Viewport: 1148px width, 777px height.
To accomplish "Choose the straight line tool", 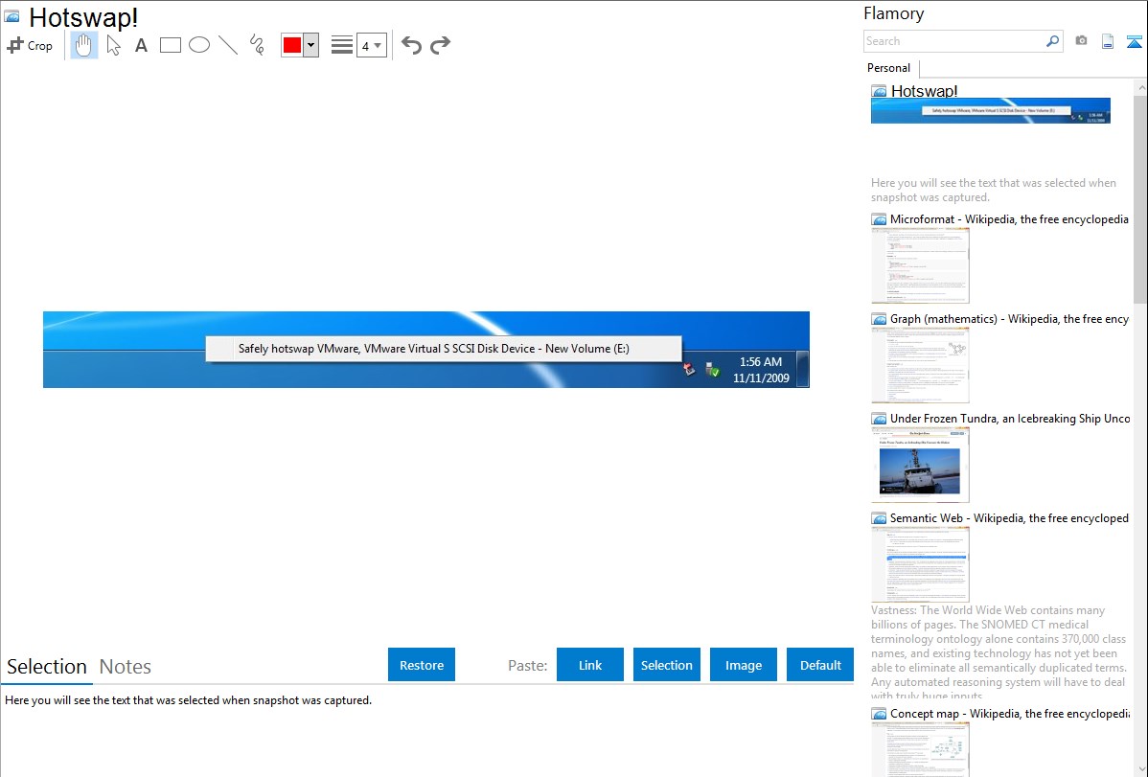I will click(x=228, y=45).
